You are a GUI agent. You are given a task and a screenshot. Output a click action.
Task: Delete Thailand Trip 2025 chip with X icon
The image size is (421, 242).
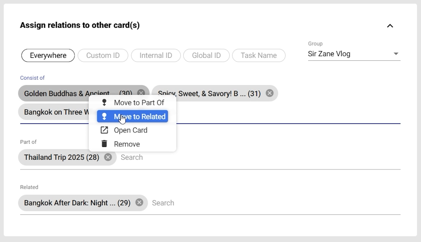click(108, 157)
